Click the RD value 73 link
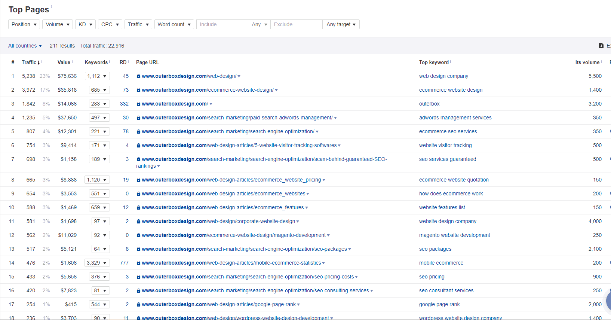 pos(126,90)
